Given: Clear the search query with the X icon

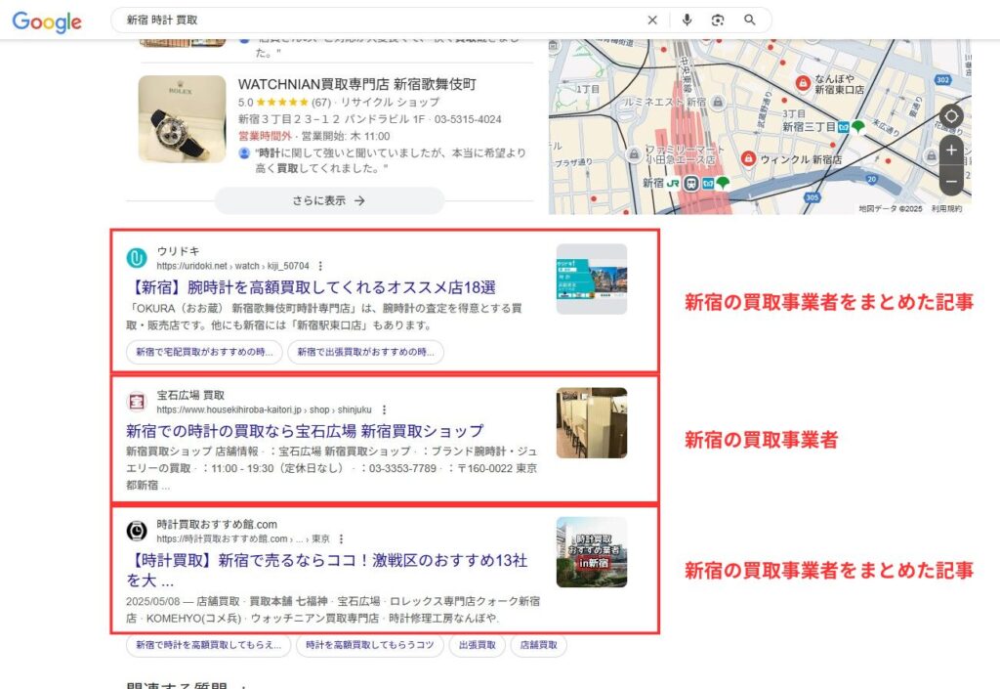Looking at the screenshot, I should point(652,20).
